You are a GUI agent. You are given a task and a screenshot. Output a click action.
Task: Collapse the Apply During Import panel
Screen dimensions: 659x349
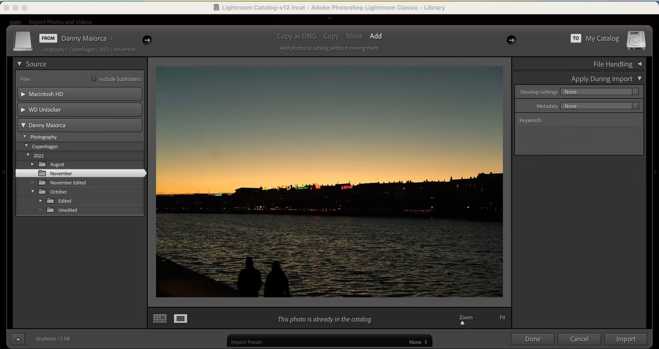[x=639, y=79]
